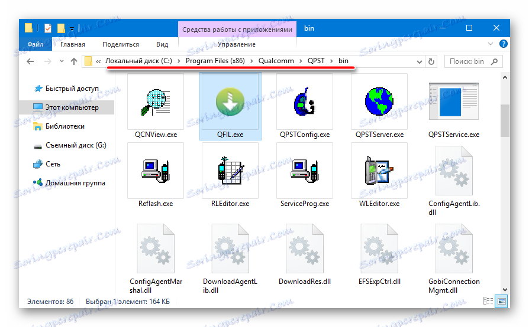The image size is (529, 327).
Task: Click scrollbar down arrow
Action: [505, 290]
